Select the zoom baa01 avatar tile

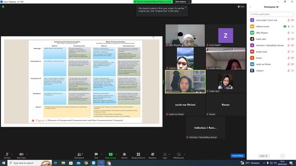[x=226, y=36]
